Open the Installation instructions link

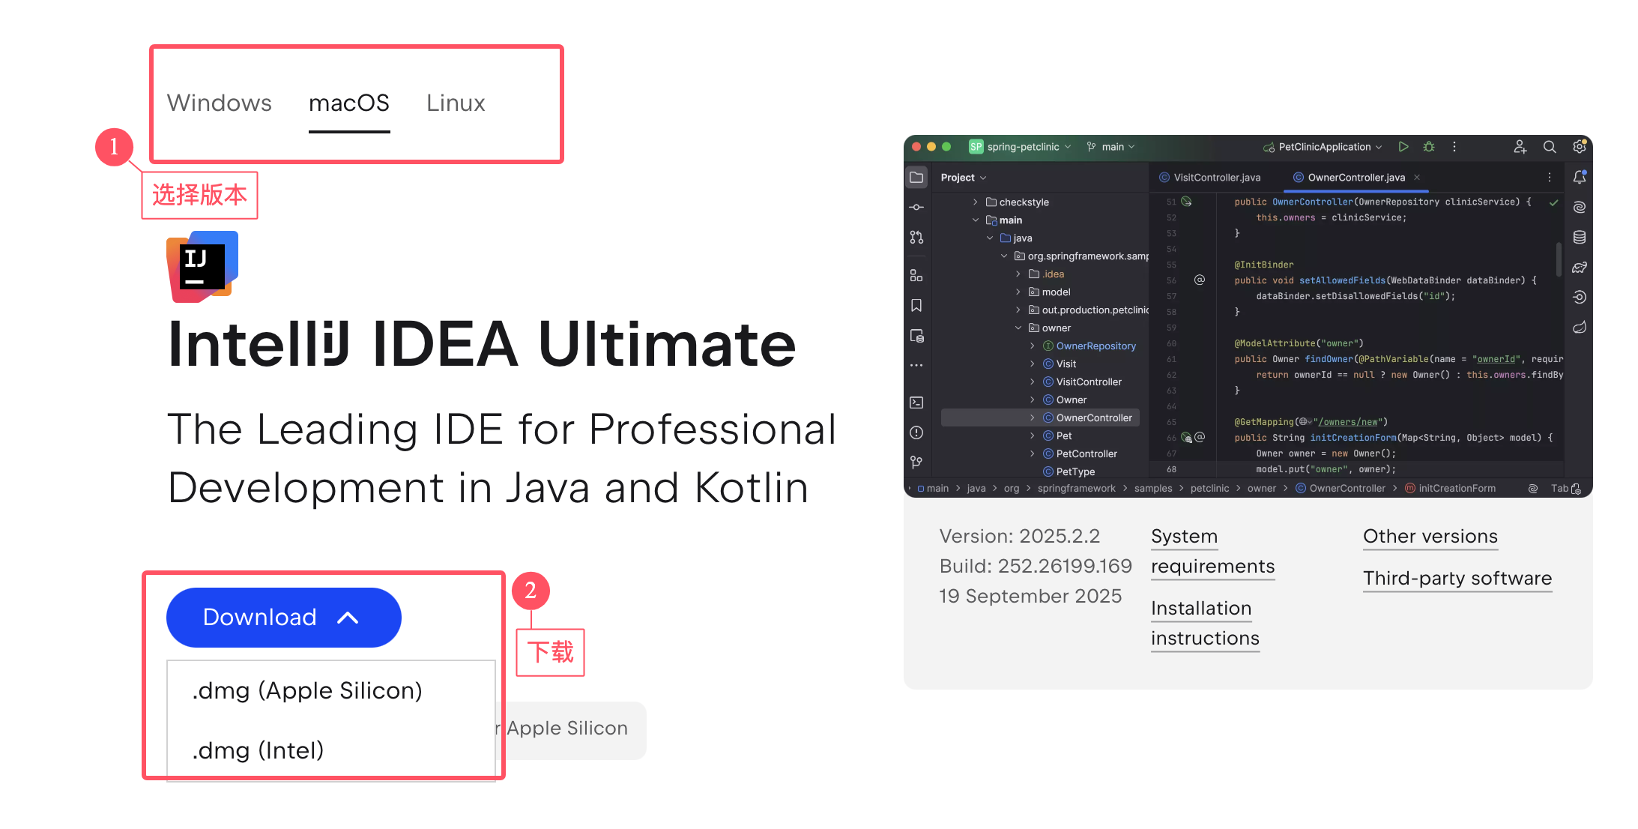click(1205, 624)
